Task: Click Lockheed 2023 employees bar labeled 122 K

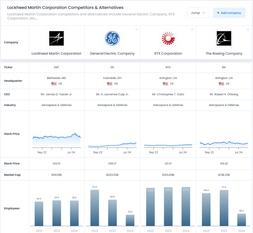Action: (56, 213)
